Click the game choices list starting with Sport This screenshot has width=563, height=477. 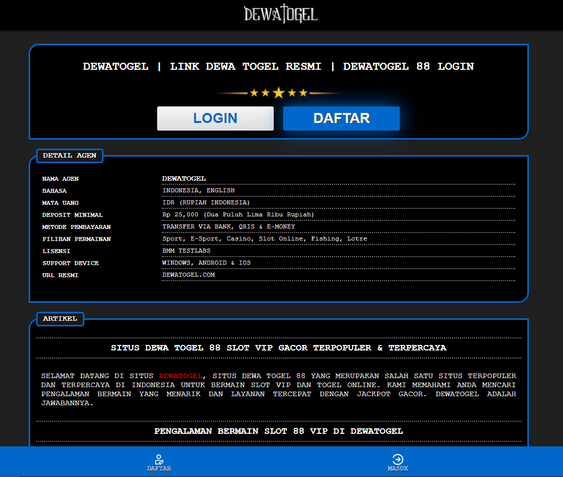[x=264, y=239]
